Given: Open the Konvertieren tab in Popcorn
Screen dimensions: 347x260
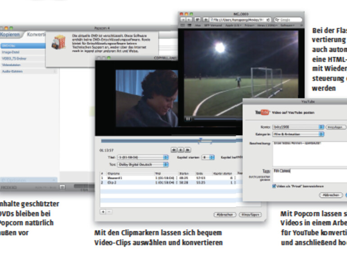Looking at the screenshot, I should 36,35.
